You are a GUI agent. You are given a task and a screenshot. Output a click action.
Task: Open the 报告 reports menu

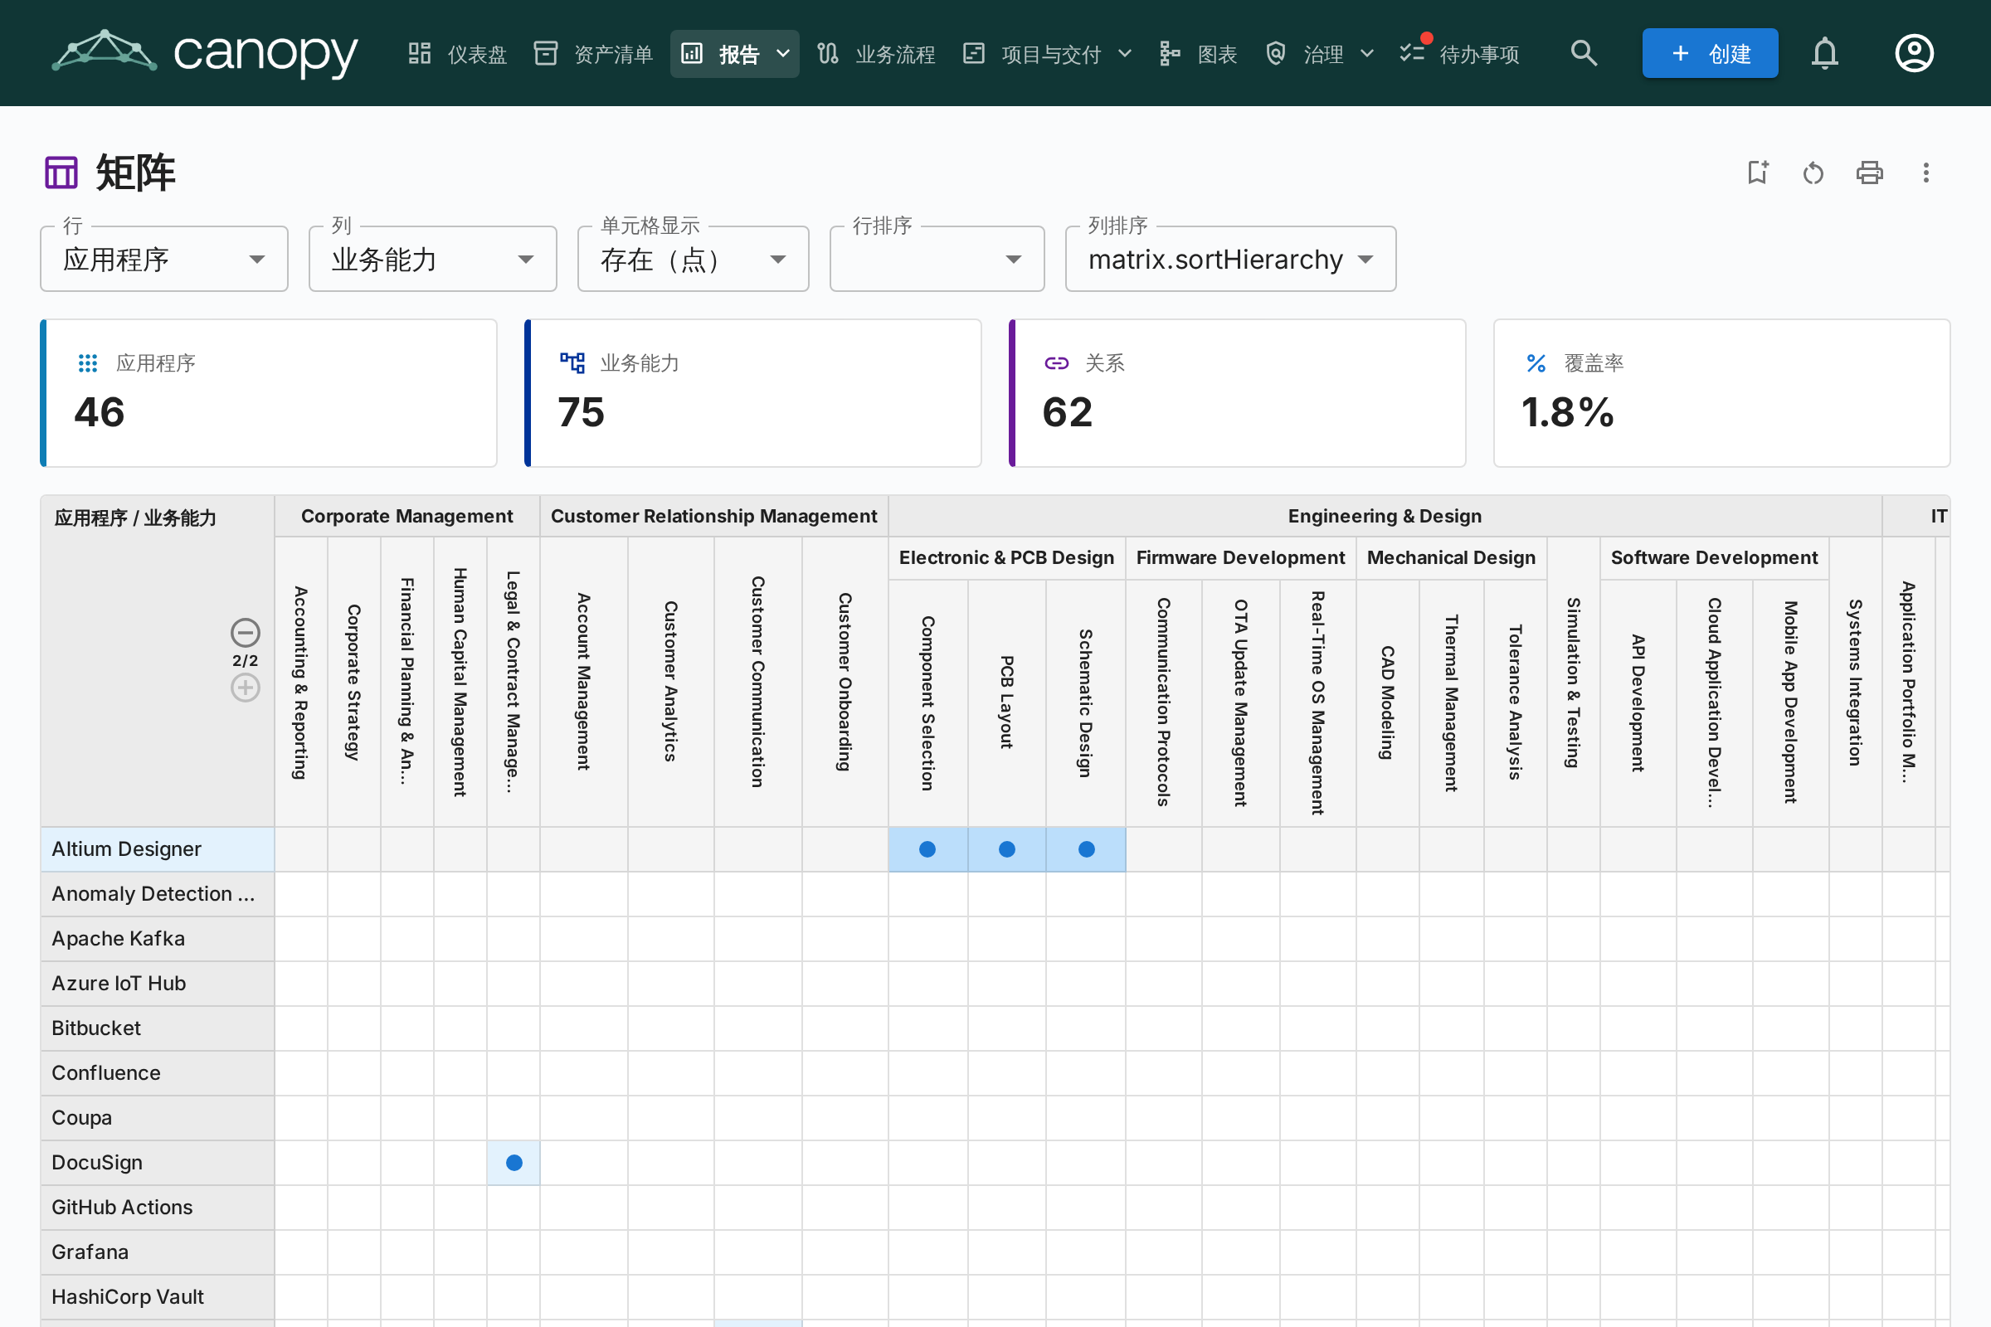pyautogui.click(x=735, y=54)
